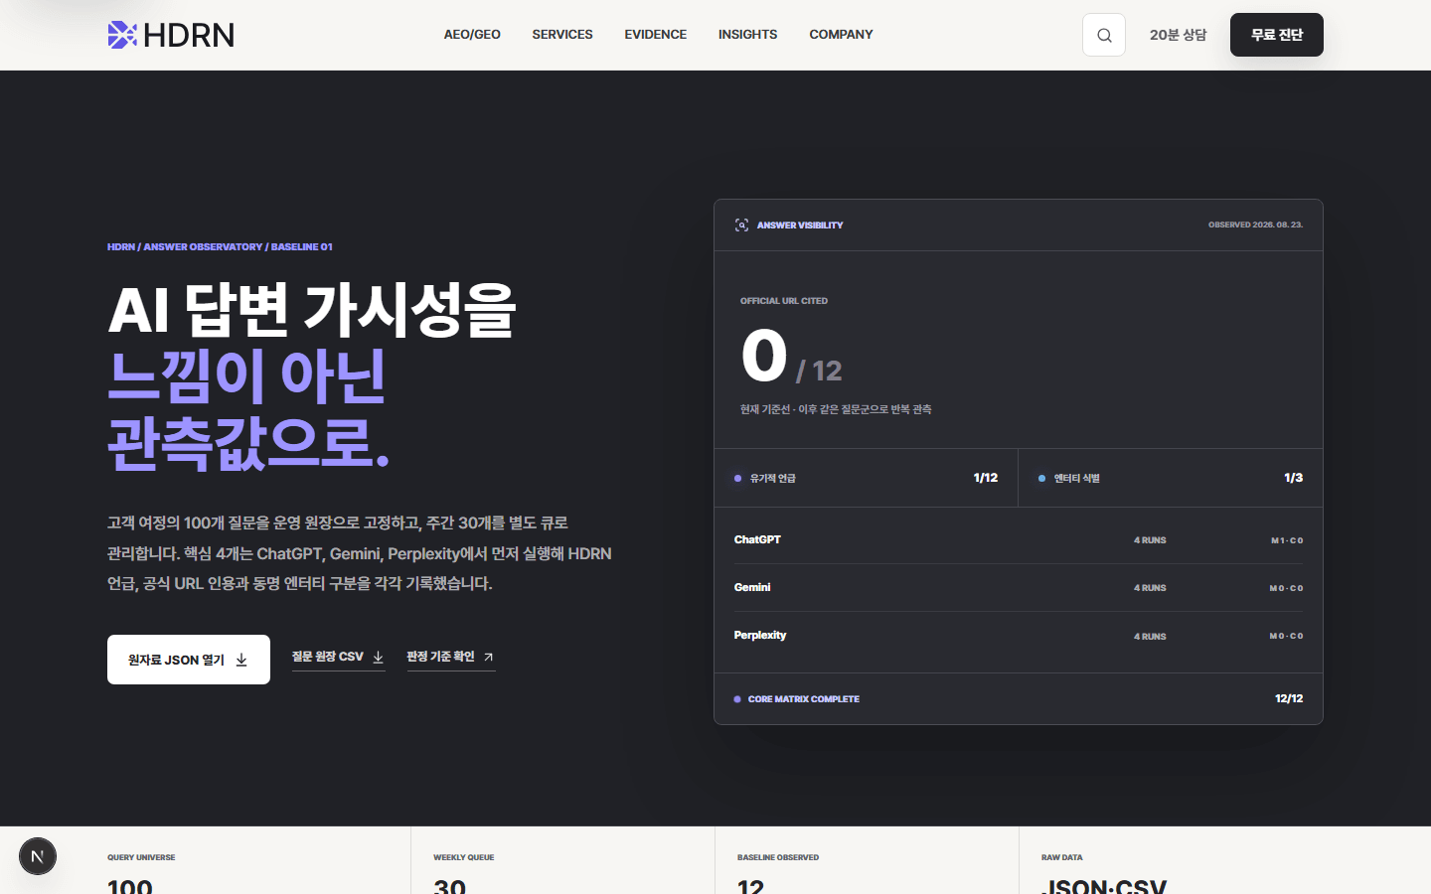The width and height of the screenshot is (1431, 894).
Task: Click the scan icon beside ANSWER VISIBILITY
Action: click(x=741, y=225)
